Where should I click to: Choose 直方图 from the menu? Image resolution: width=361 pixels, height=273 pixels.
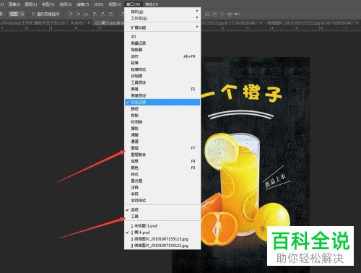[x=162, y=181]
